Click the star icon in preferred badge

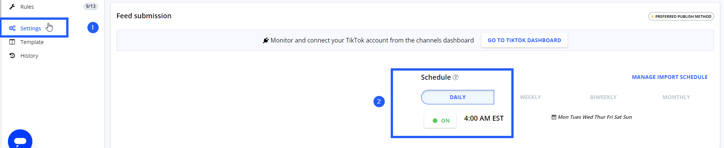pos(652,16)
